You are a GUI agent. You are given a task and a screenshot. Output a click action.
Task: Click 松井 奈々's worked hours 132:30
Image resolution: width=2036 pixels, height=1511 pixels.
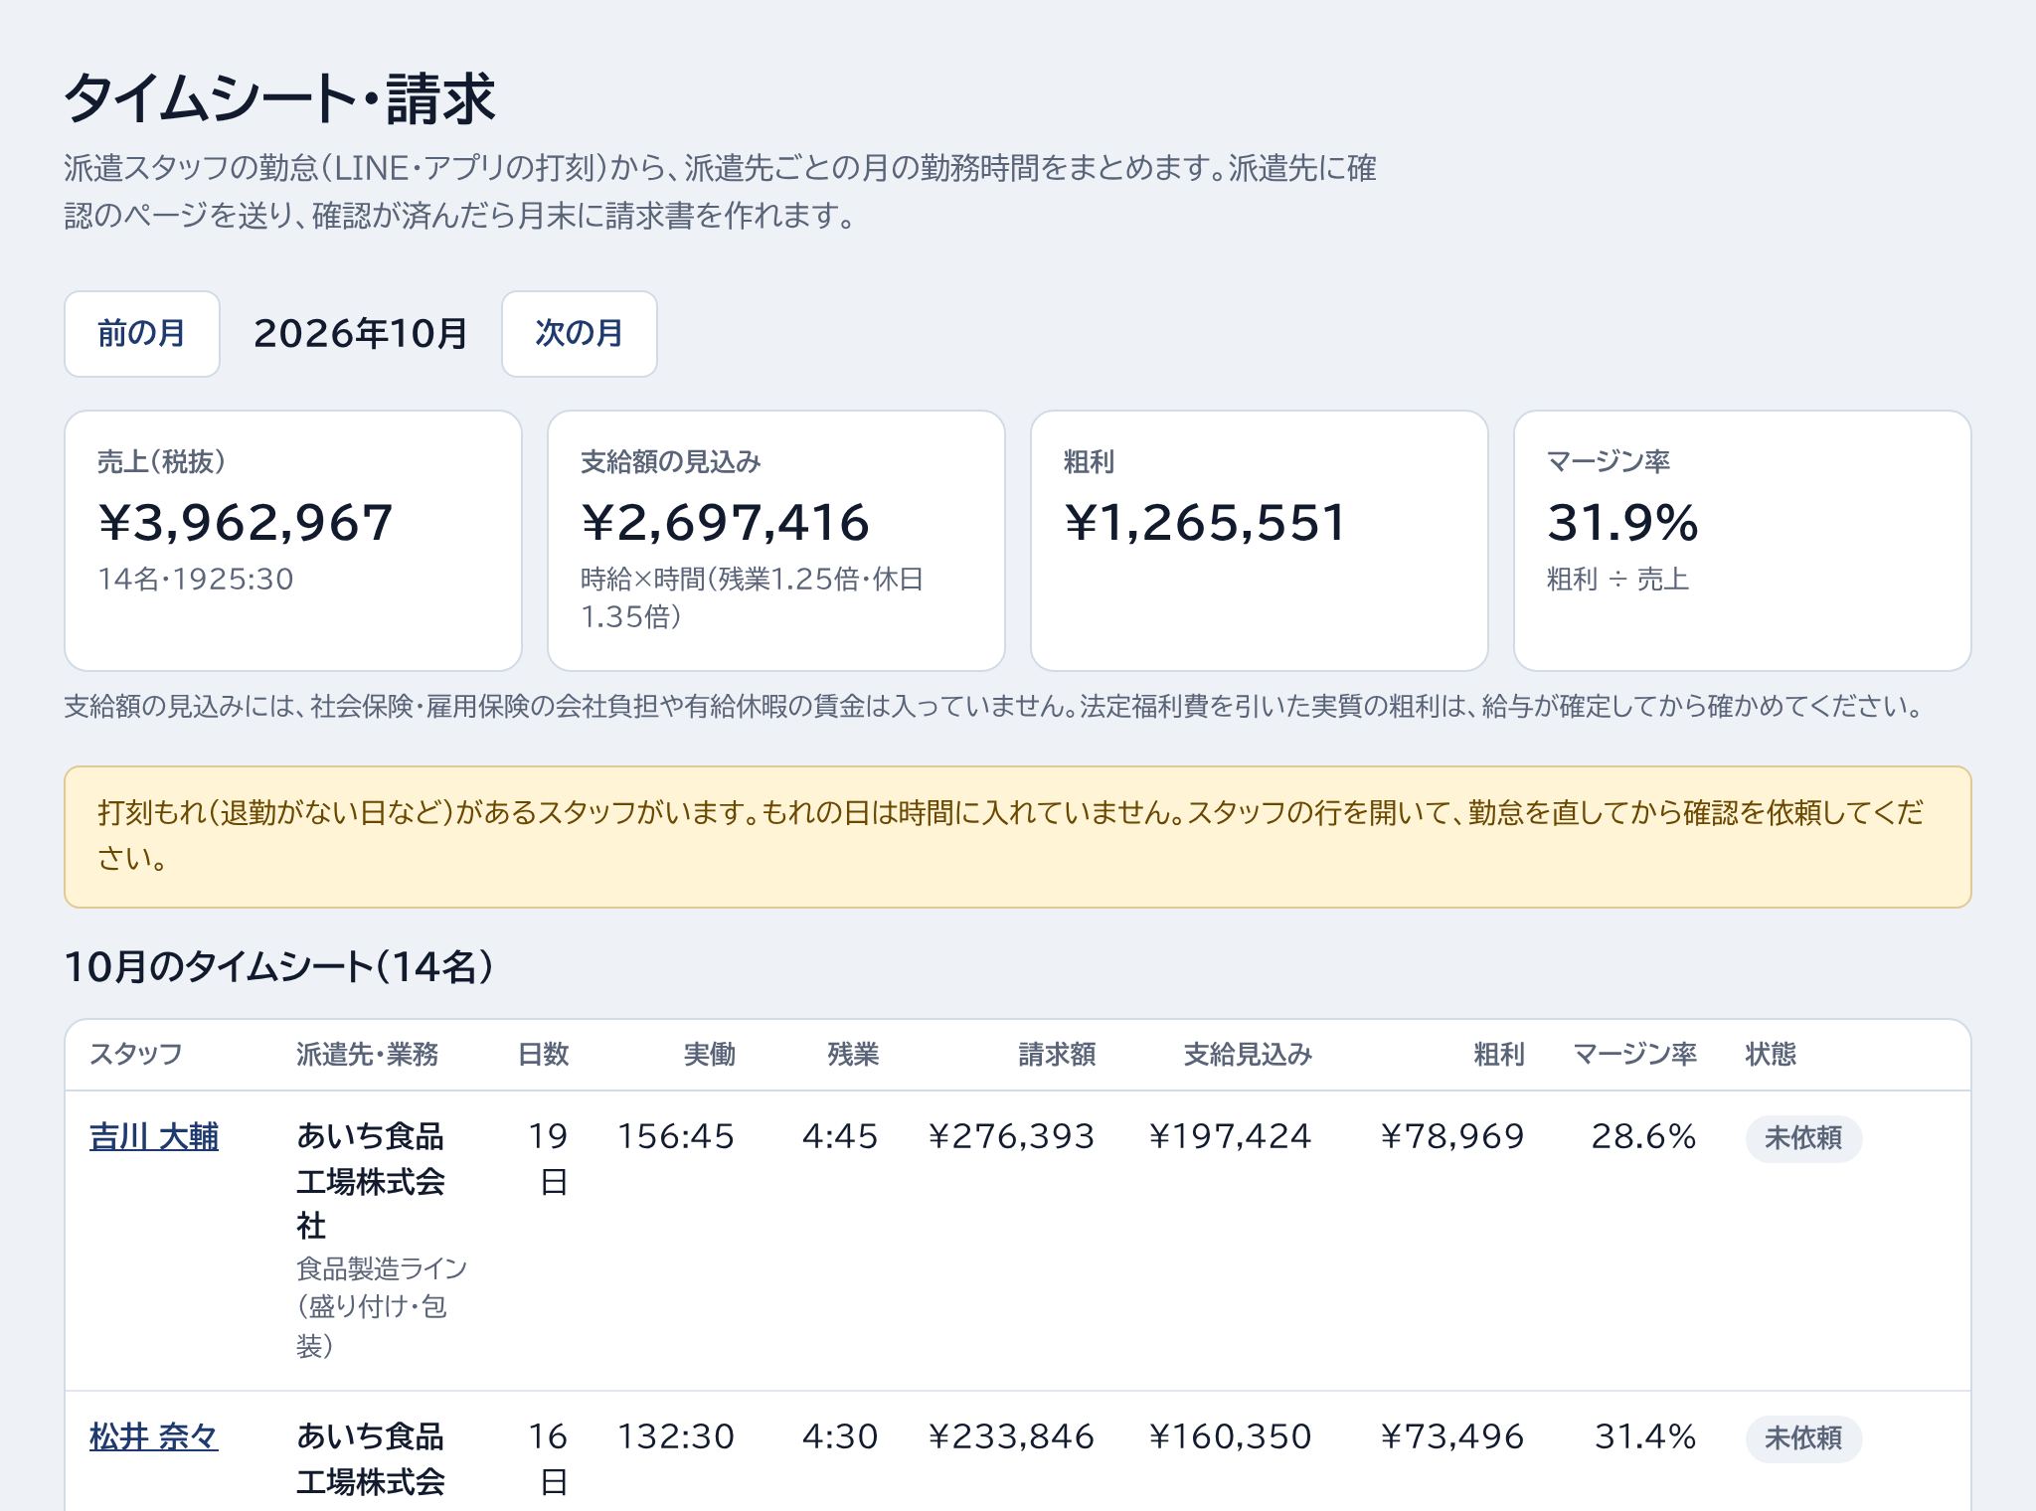click(676, 1437)
